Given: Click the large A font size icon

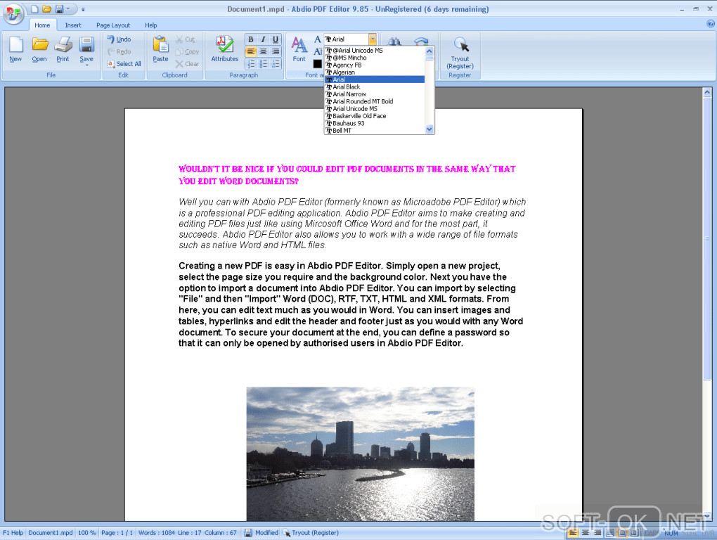Looking at the screenshot, I should click(x=317, y=39).
